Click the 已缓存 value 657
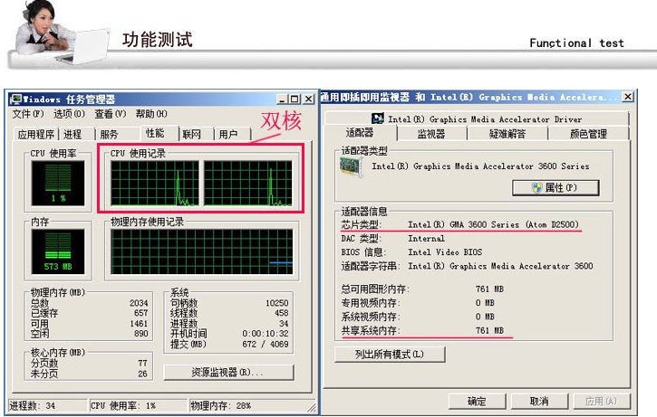Image resolution: width=657 pixels, height=417 pixels. point(141,313)
